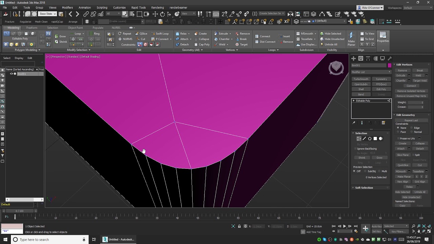This screenshot has height=244, width=434.
Task: Choose Border sub-object level in Selection rollout
Action: pyautogui.click(x=370, y=139)
